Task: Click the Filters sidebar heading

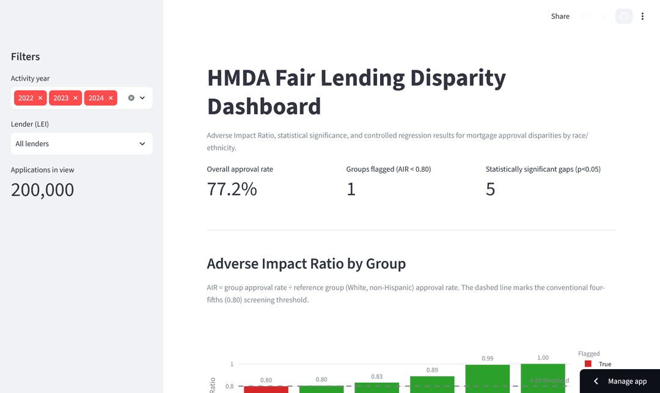Action: pos(25,57)
